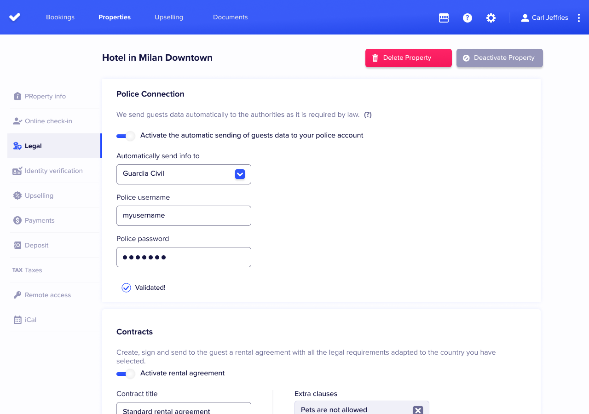Select Remote access in sidebar
The width and height of the screenshot is (589, 414).
point(54,295)
